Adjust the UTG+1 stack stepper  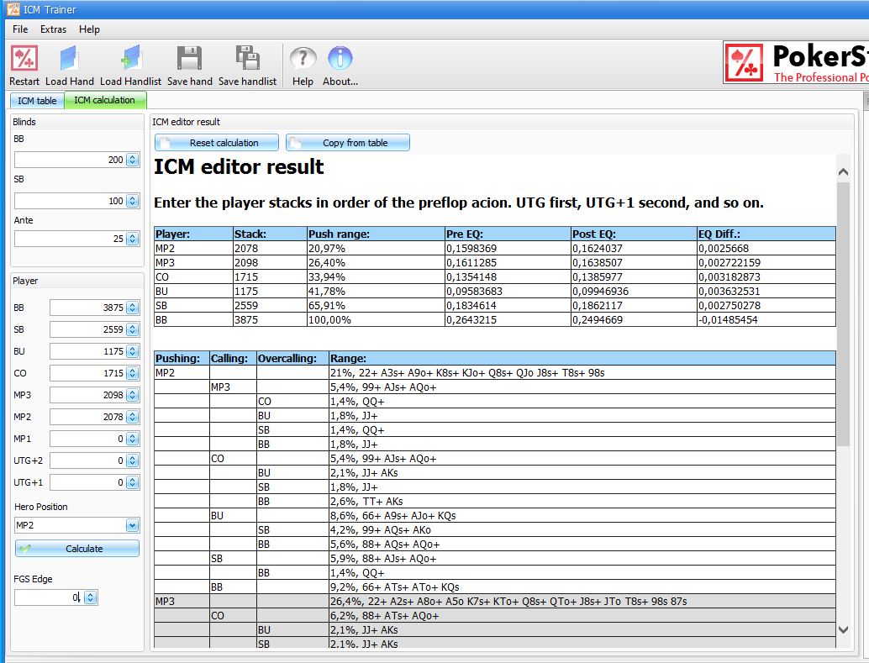[133, 482]
